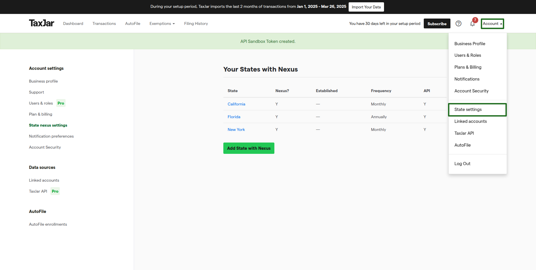Collapse the Account dropdown menu

[492, 23]
